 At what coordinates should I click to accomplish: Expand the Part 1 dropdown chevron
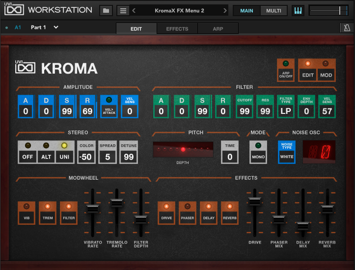point(56,27)
